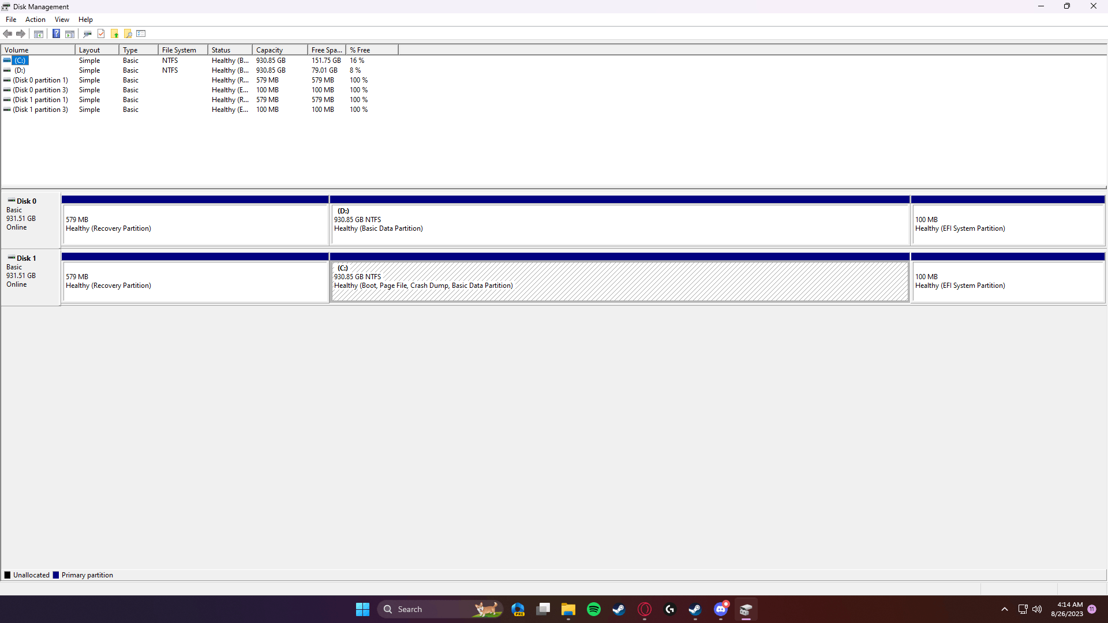Select the (D:) volume row in list
1108x623 pixels.
coord(20,70)
